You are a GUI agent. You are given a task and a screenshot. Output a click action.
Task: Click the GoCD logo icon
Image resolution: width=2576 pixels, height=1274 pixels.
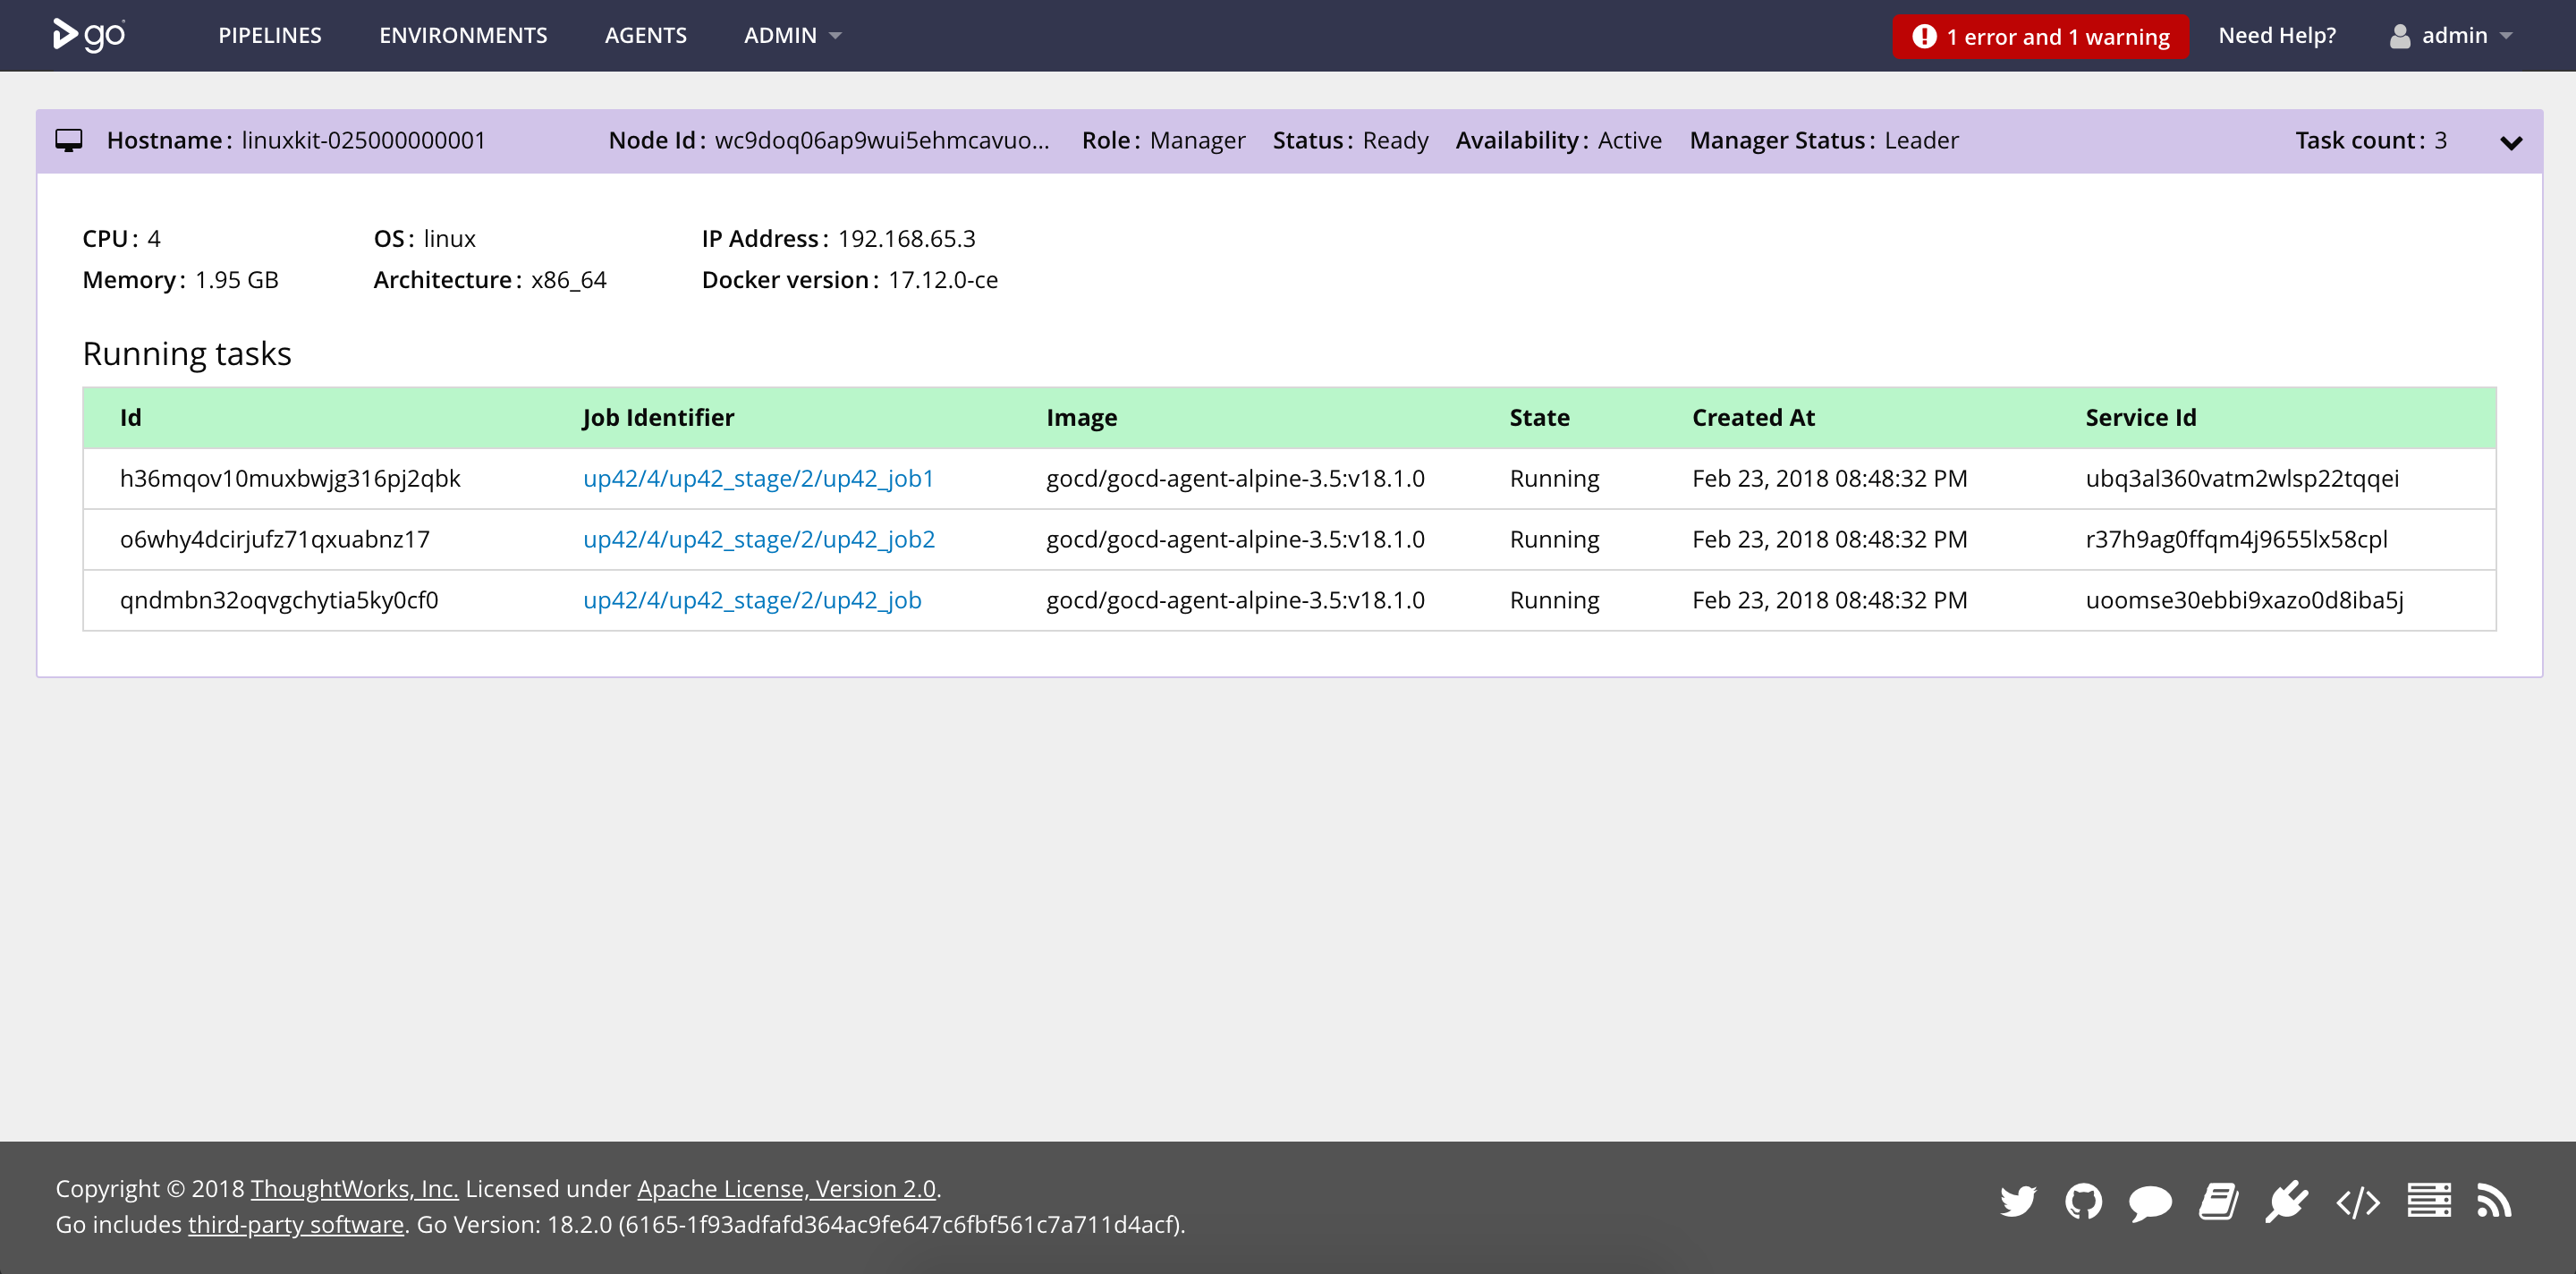tap(90, 33)
